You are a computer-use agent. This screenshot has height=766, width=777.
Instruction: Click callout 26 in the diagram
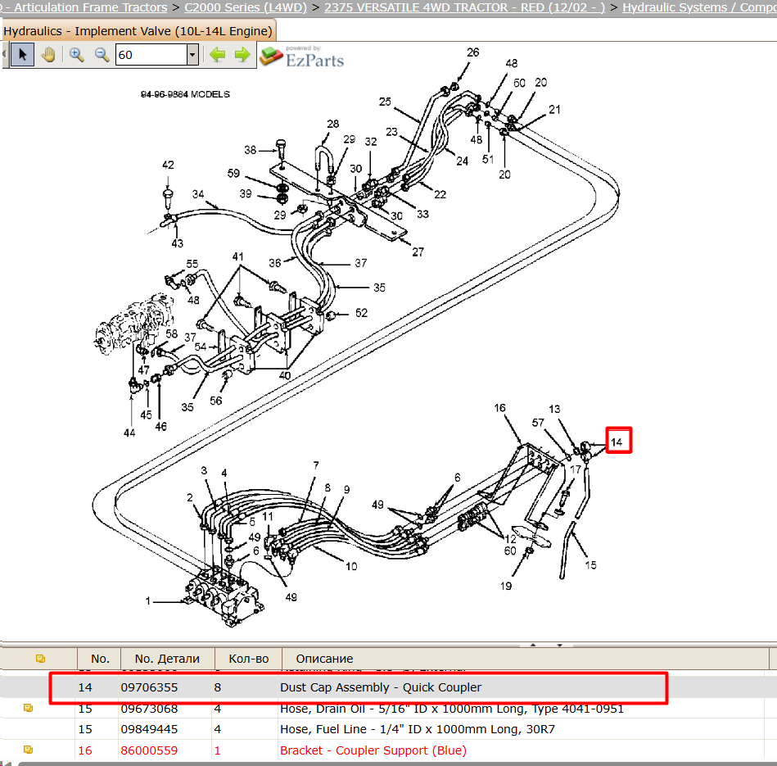point(472,52)
